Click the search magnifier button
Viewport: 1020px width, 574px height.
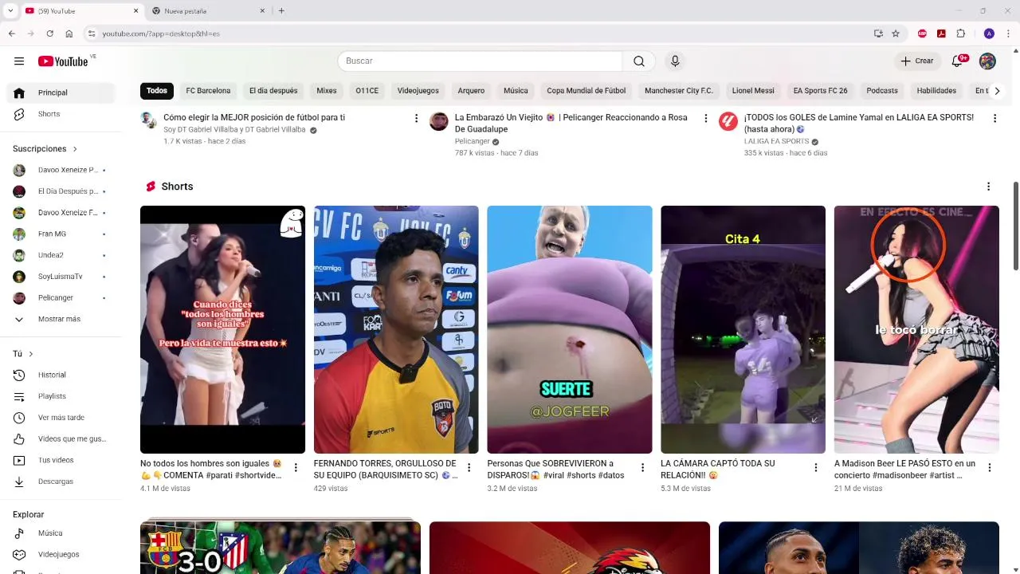pos(639,61)
